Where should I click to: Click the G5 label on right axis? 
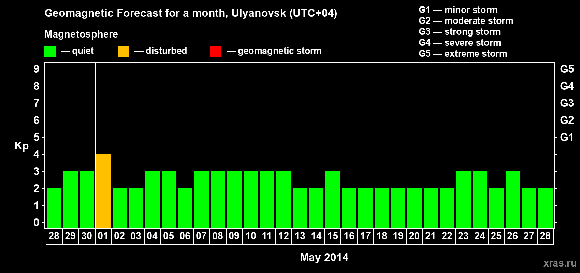567,69
